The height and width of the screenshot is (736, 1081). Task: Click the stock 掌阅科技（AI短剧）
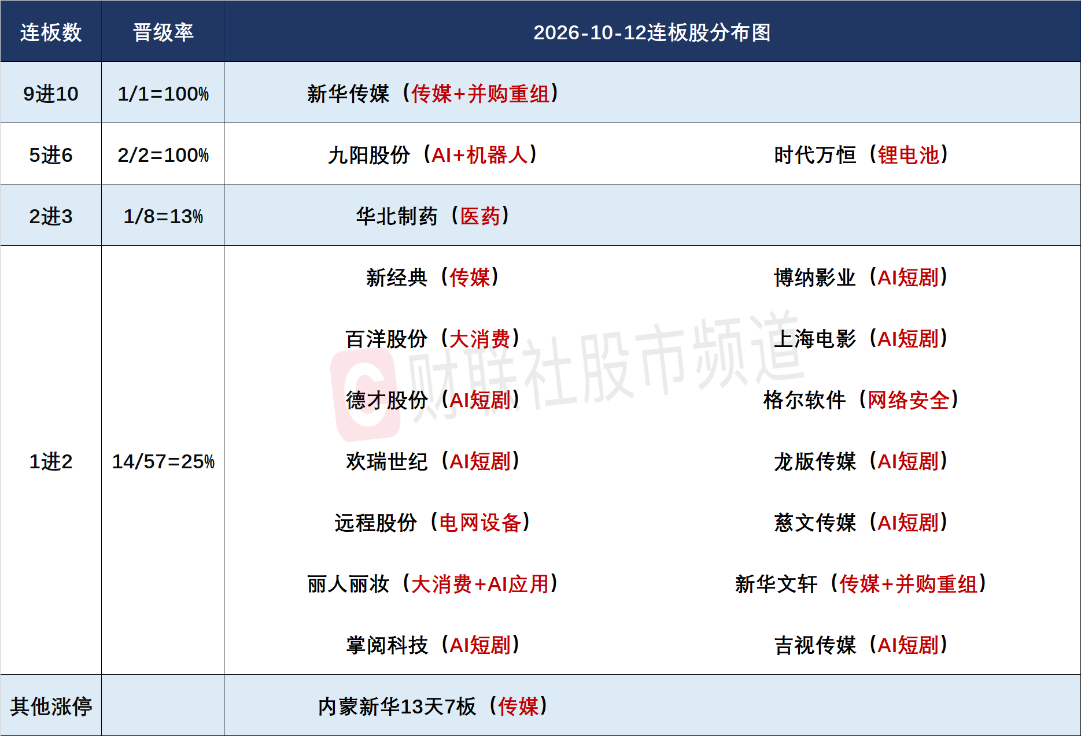tap(433, 645)
